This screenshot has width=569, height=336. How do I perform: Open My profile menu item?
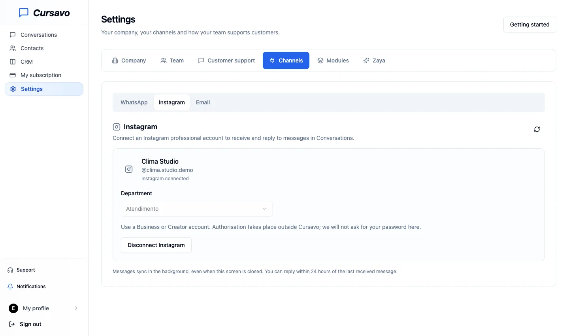coord(44,308)
